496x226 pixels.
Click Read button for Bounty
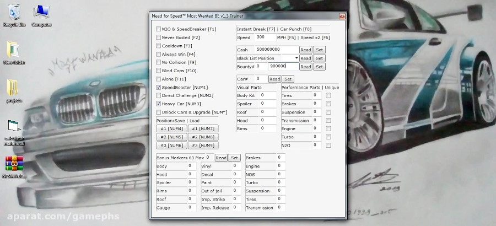coord(305,67)
